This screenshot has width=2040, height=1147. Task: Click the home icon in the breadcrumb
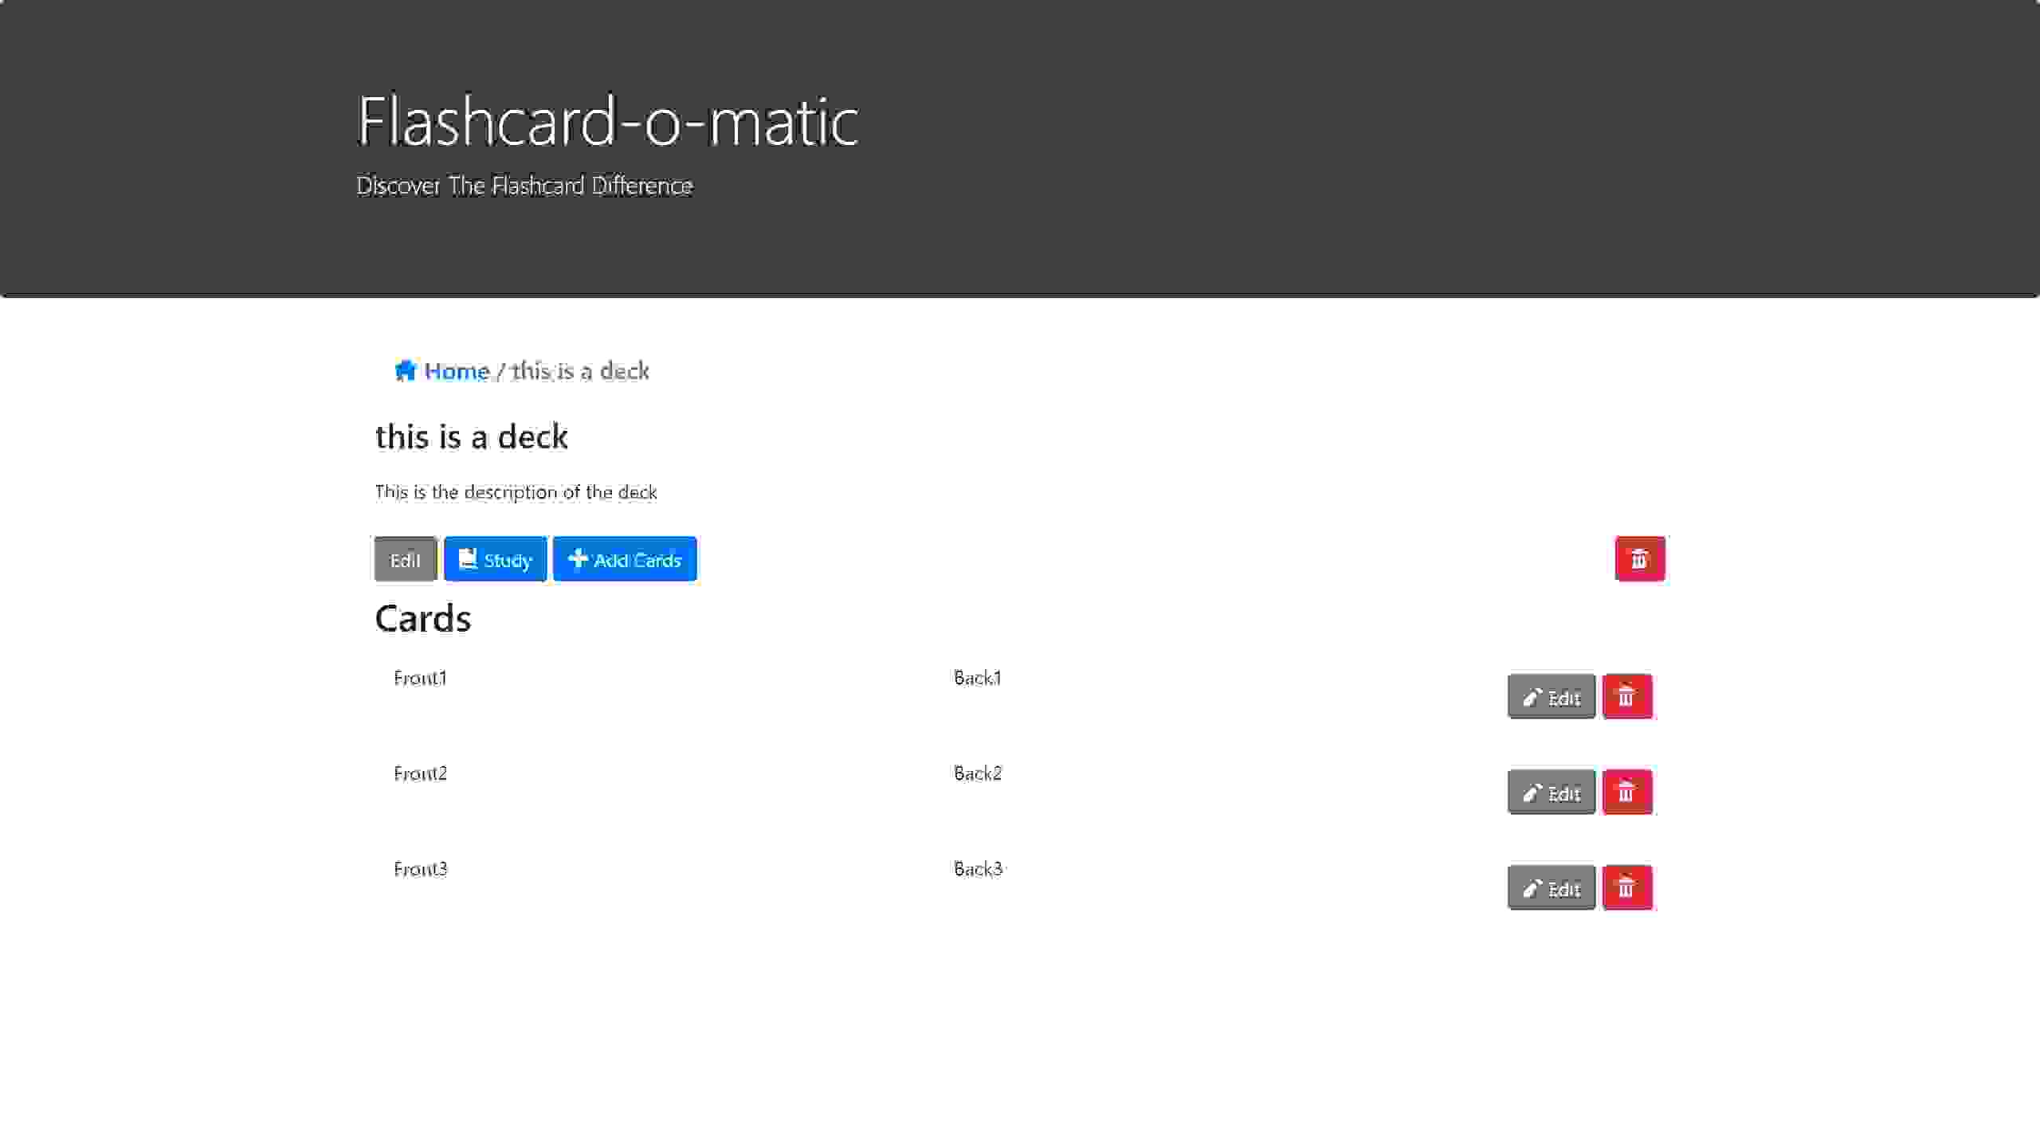coord(405,370)
